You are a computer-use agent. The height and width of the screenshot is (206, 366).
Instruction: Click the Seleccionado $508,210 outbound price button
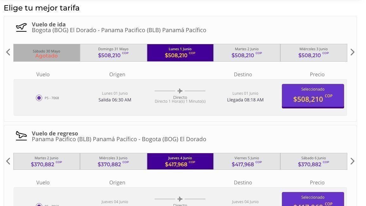(x=313, y=96)
